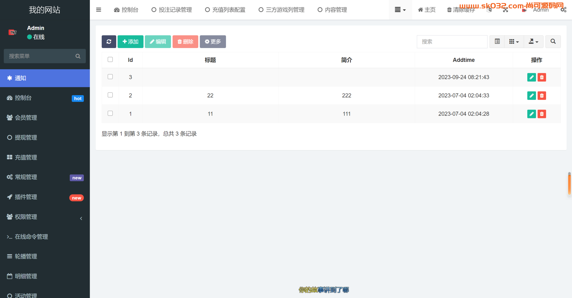572x298 pixels.
Task: Click green edit icon for row 2
Action: pos(532,96)
